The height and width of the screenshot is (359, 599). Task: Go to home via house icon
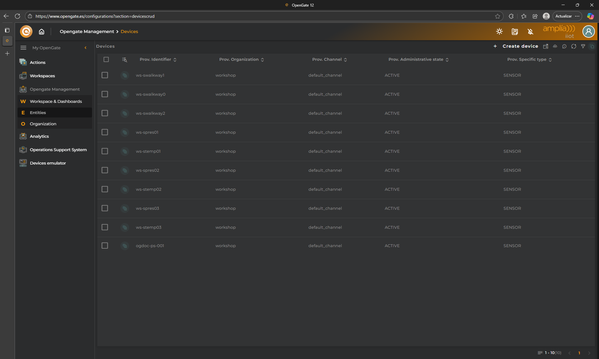41,31
